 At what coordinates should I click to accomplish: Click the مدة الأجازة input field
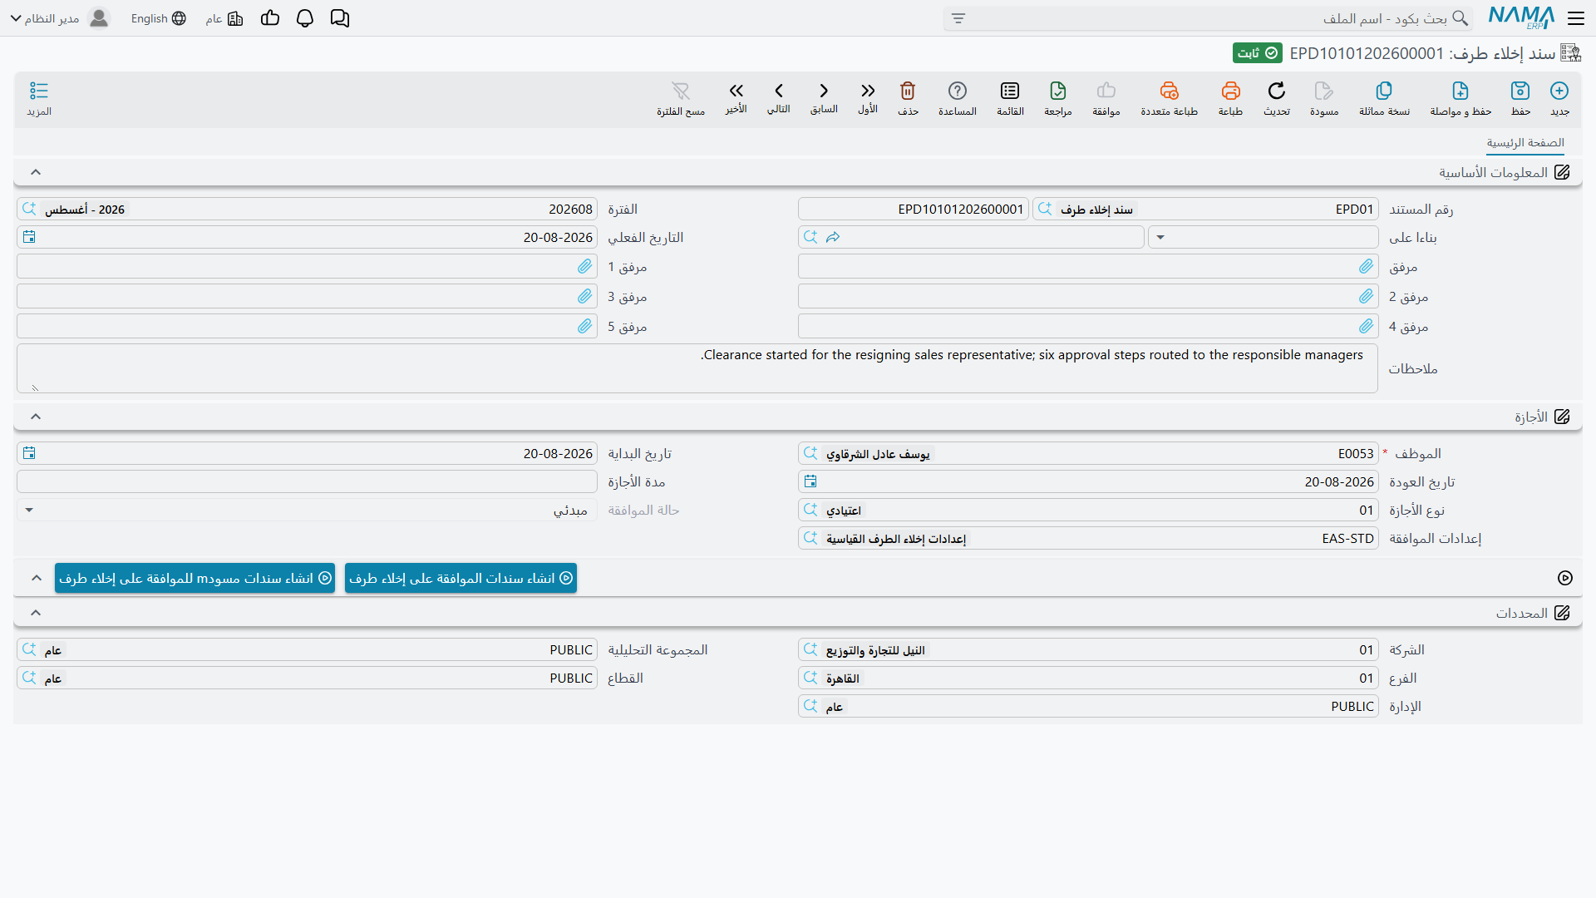pos(307,481)
